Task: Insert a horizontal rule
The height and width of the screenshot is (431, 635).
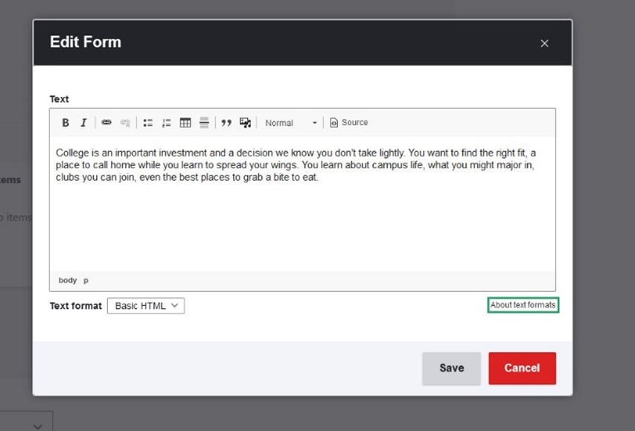Action: [203, 122]
